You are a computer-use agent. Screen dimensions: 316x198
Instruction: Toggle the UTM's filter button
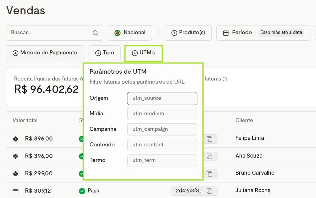pyautogui.click(x=143, y=53)
